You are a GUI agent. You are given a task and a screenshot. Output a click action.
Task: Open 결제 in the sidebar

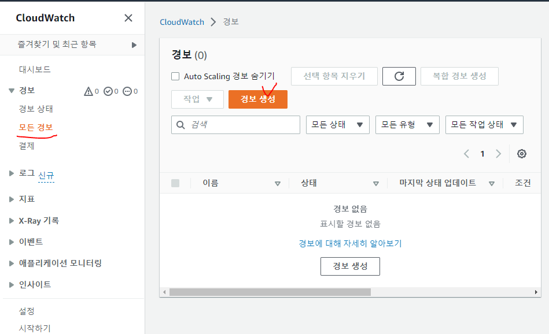[x=27, y=146]
